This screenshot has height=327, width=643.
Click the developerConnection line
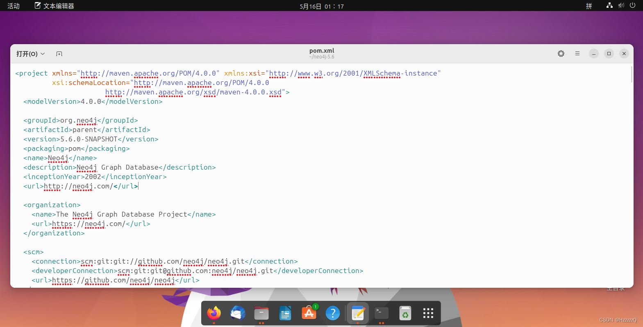[x=198, y=271]
